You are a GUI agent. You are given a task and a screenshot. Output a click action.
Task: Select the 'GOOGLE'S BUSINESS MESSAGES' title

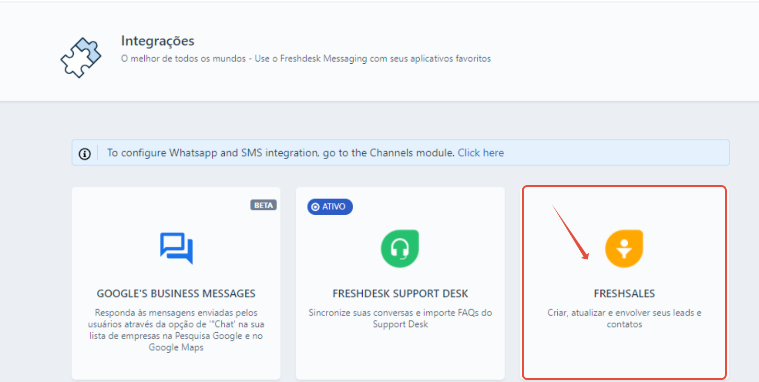pos(176,293)
